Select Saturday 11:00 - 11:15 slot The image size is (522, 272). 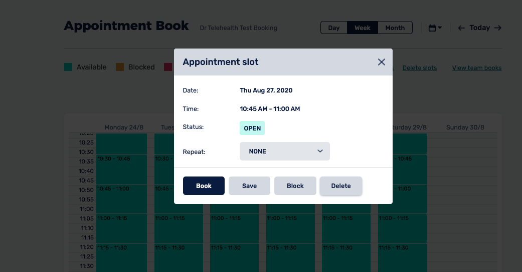(402, 228)
